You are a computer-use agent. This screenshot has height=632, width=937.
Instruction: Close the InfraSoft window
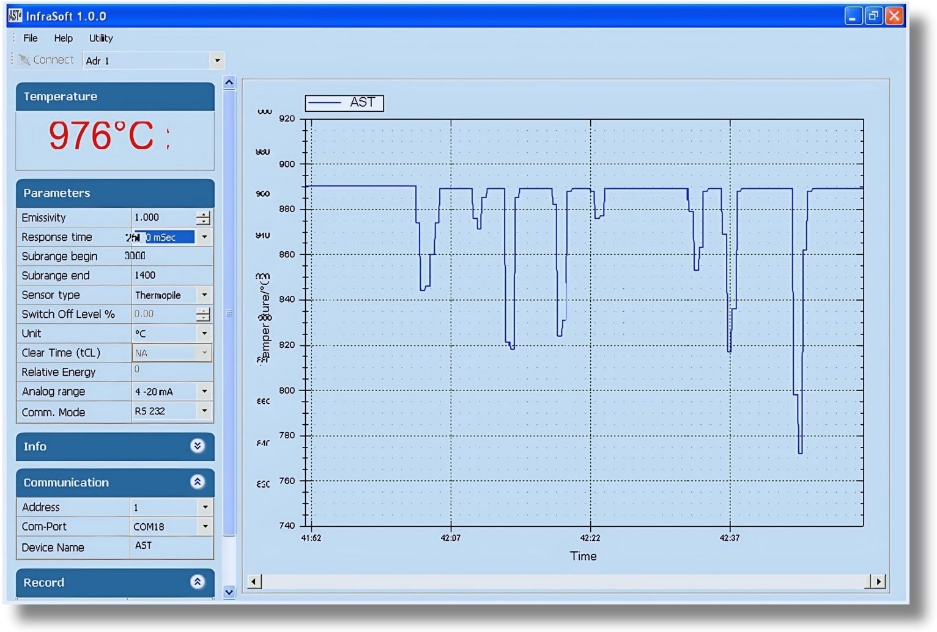click(x=894, y=16)
